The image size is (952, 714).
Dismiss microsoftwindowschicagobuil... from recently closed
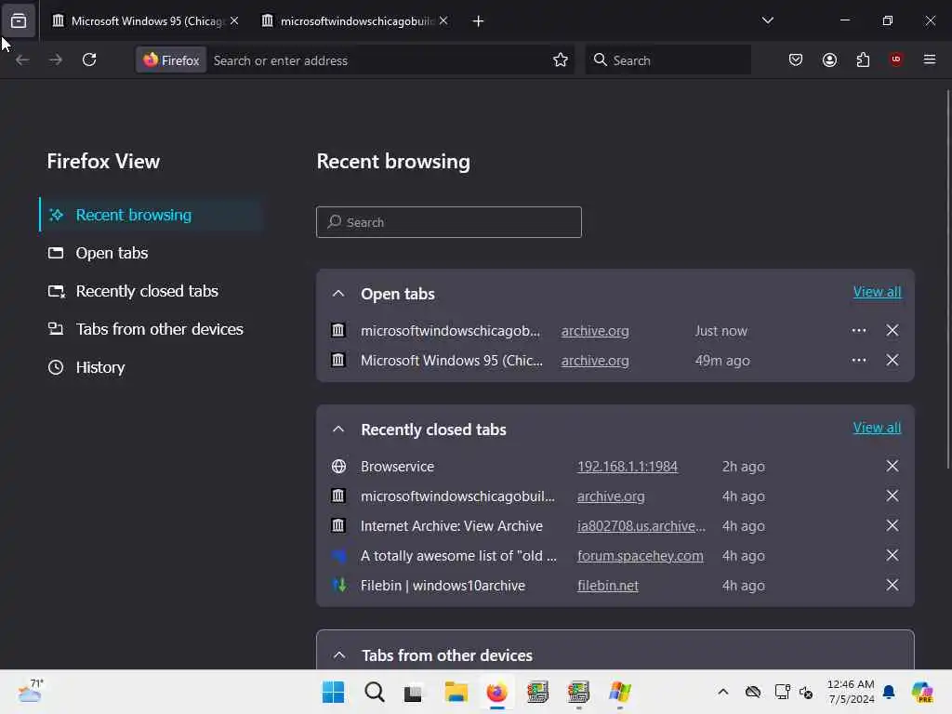pos(892,496)
